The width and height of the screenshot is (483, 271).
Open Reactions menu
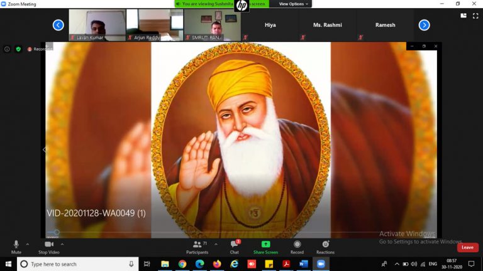pyautogui.click(x=325, y=247)
